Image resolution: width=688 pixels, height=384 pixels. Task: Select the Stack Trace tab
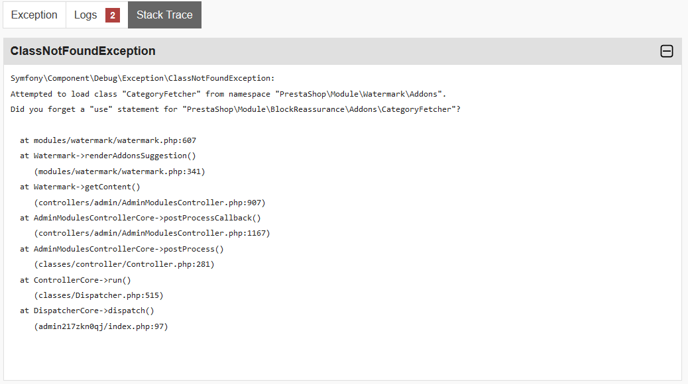pyautogui.click(x=164, y=15)
